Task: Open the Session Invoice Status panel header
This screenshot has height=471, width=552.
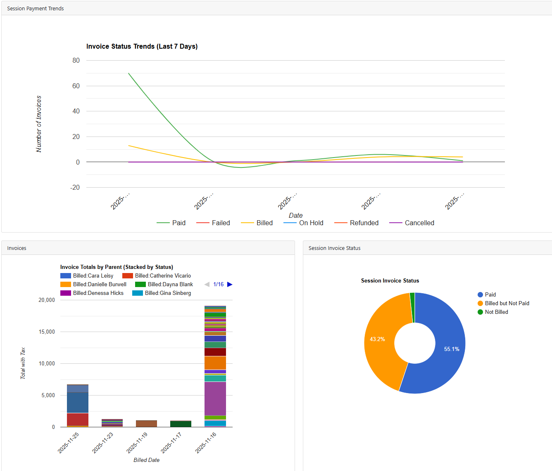Action: pos(334,248)
